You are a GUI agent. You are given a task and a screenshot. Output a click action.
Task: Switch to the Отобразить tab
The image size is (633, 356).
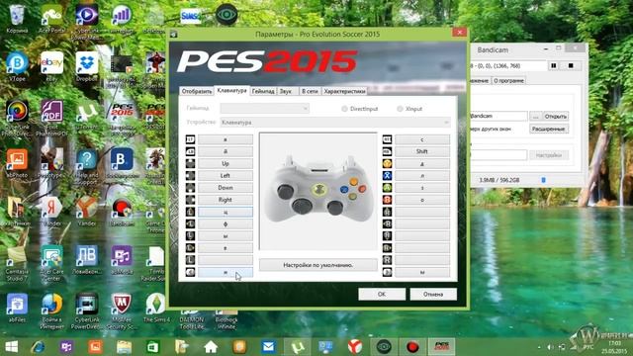coord(197,91)
